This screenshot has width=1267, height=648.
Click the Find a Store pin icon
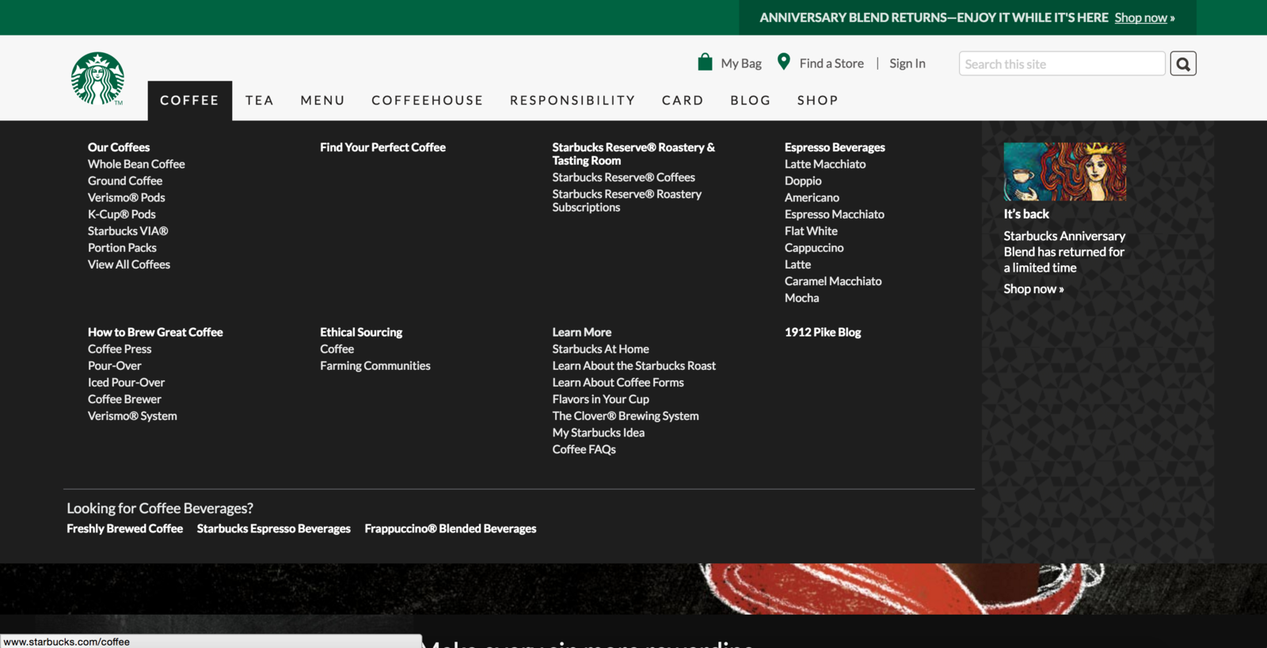point(783,62)
